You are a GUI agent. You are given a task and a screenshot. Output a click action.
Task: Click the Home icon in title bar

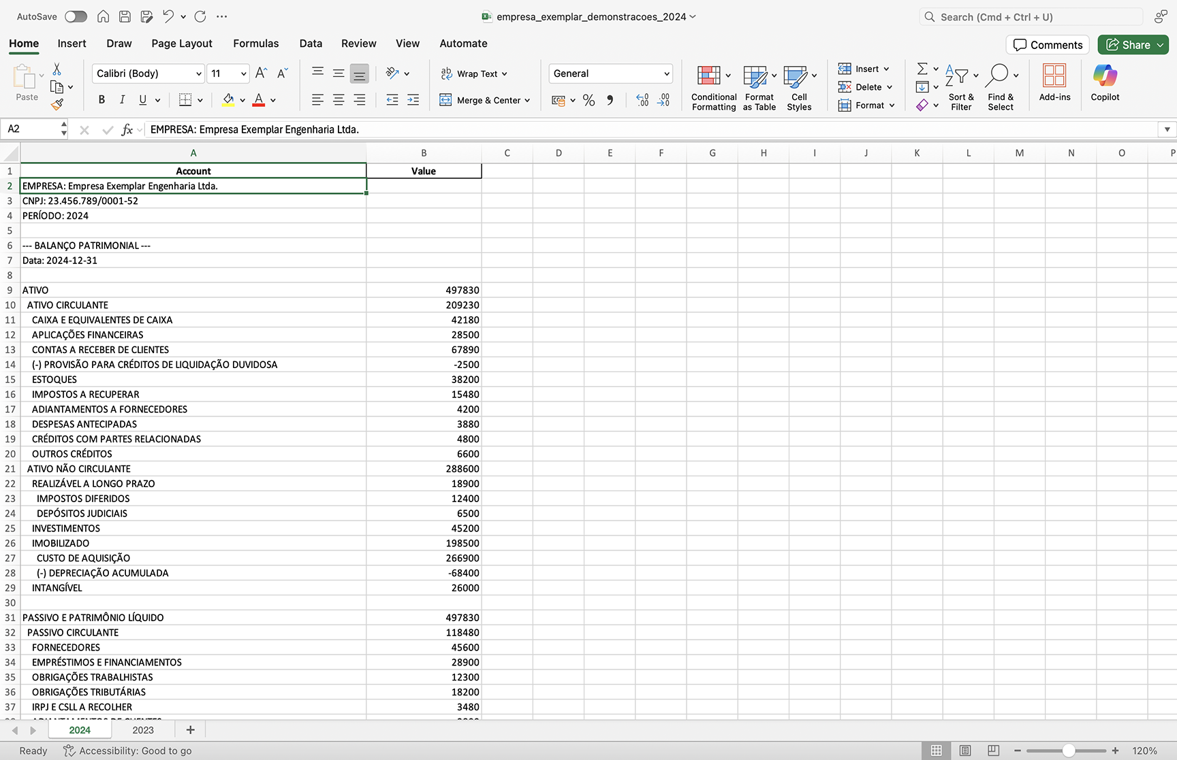[x=103, y=16]
